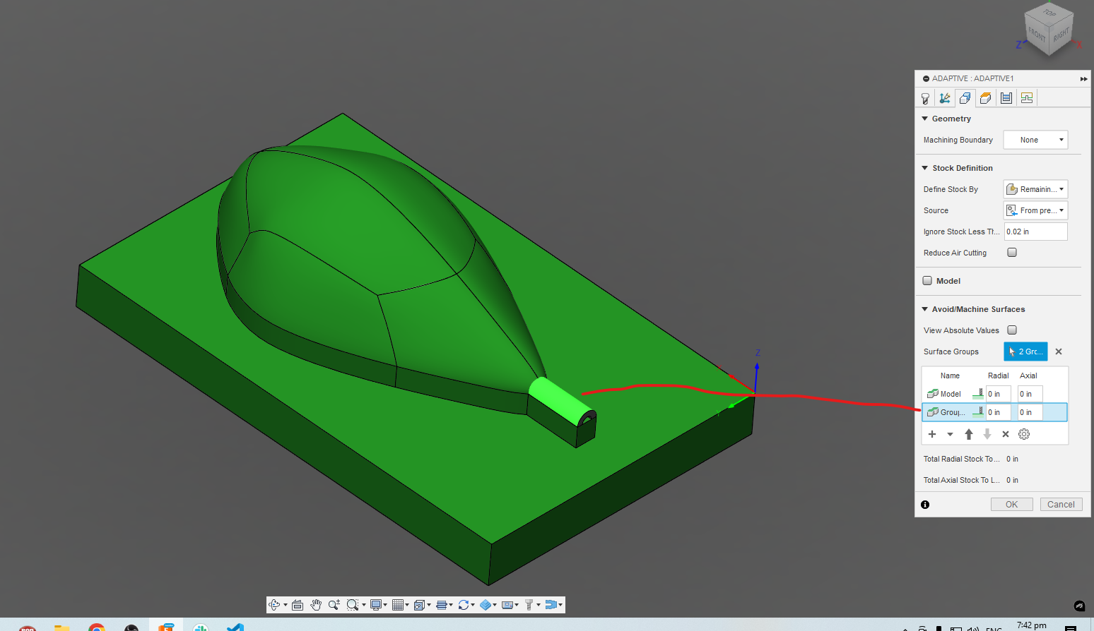
Task: Open the Source dropdown set to From previous
Action: coord(1035,210)
